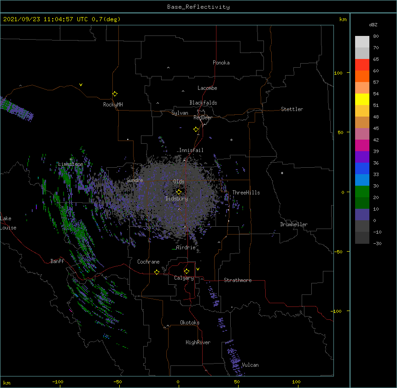This screenshot has width=397, height=388.
Task: Click the 80 value on the dBZ scale
Action: tap(376, 36)
